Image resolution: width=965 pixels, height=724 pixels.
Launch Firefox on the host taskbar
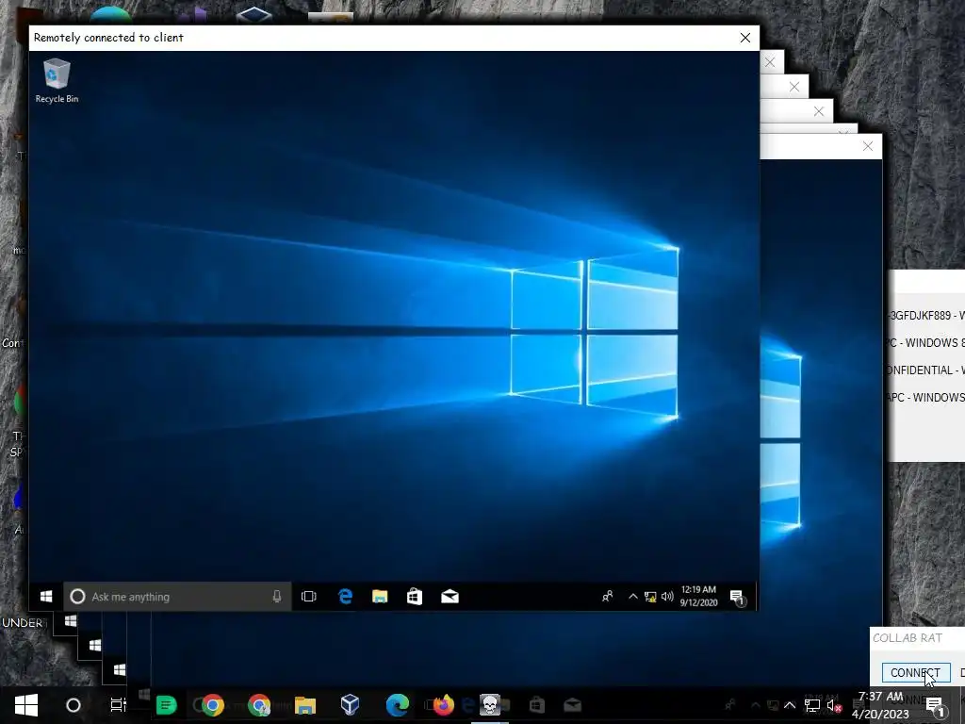click(443, 705)
